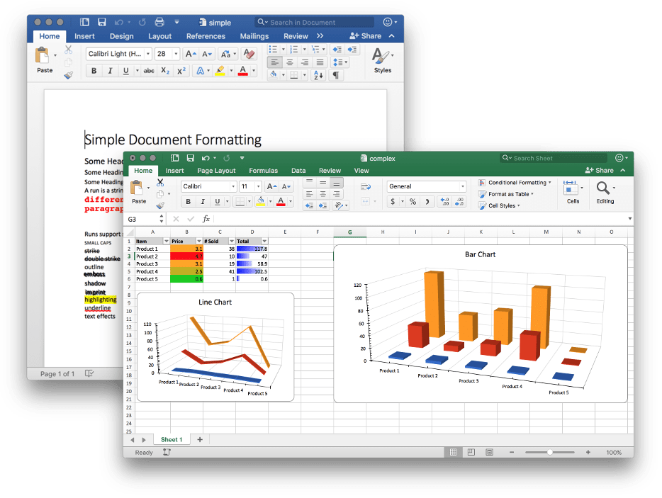Switch to Page Break Preview view in status bar
Image resolution: width=662 pixels, height=498 pixels.
coord(489,452)
